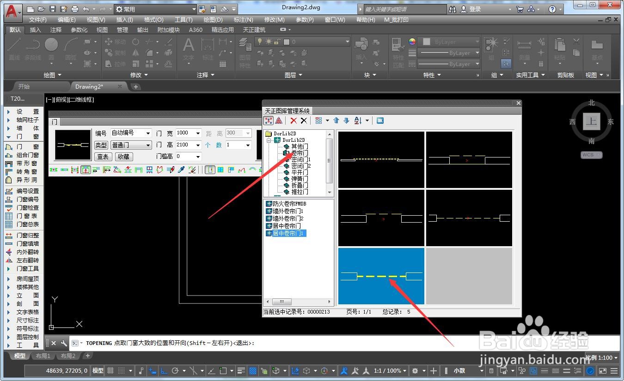Click the 1:1 / 100% annotation scale

(x=391, y=370)
